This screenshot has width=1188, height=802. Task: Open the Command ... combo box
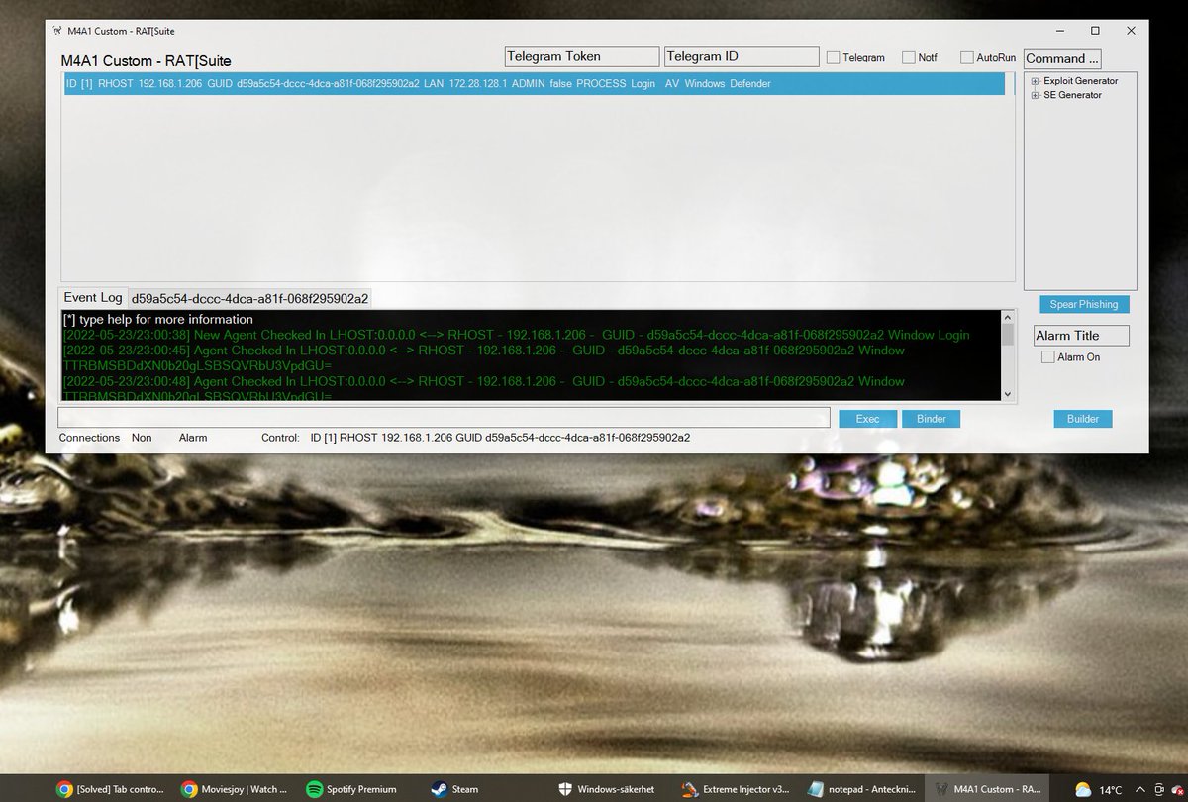[x=1063, y=58]
